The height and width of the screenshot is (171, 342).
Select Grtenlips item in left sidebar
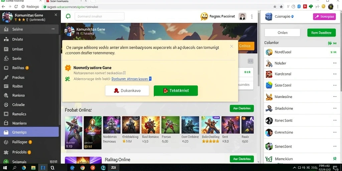click(29, 132)
